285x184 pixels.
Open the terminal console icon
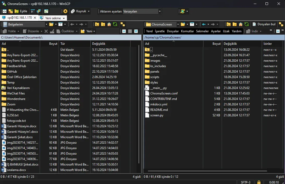[x=33, y=11]
